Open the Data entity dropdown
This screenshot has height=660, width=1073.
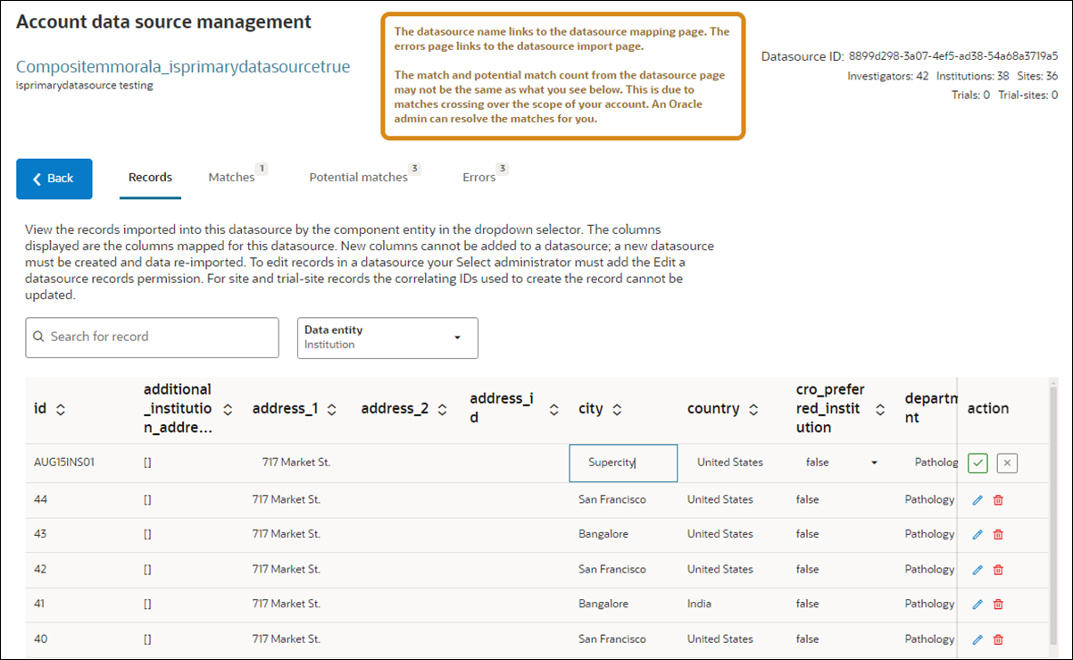(387, 338)
